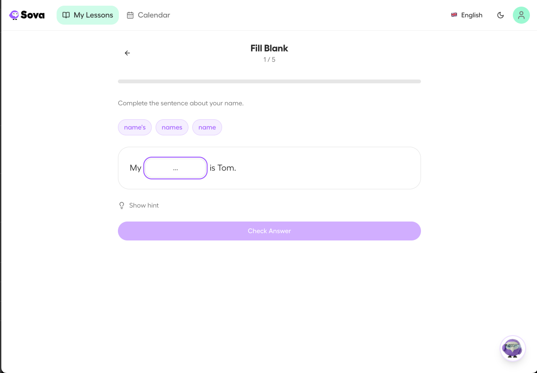Click the lightbulb hint icon
The height and width of the screenshot is (373, 537).
pos(122,205)
